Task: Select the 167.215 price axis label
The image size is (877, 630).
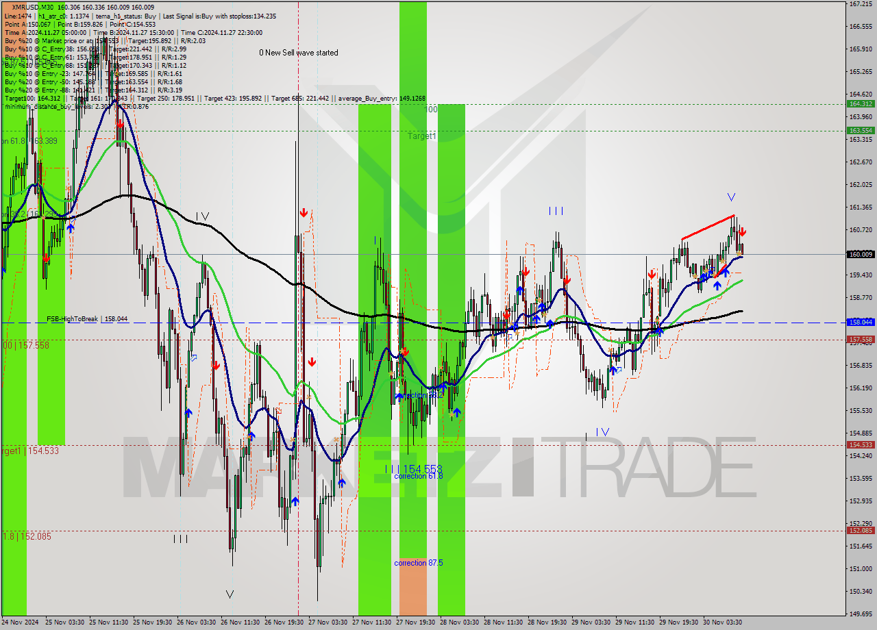Action: [861, 4]
